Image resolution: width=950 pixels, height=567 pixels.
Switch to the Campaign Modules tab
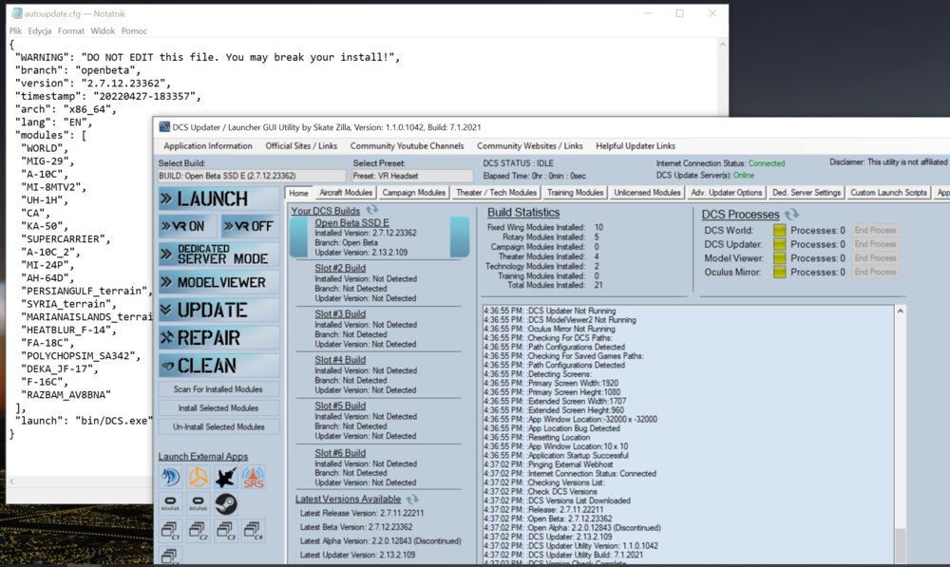[x=414, y=193]
